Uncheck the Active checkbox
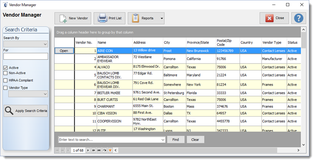This screenshot has width=315, height=162. [x=6, y=68]
